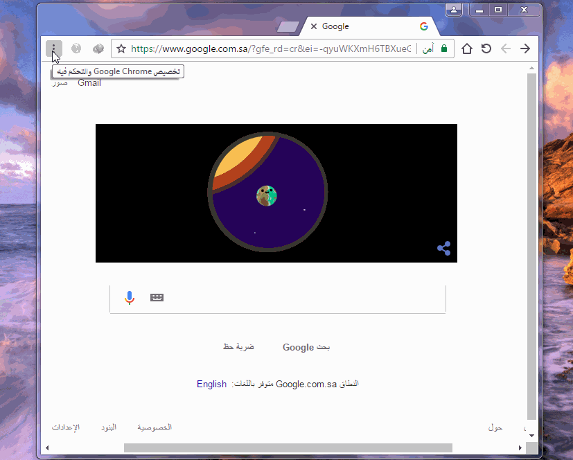Open the Chrome customize menu (three dots)
Screen dimensions: 573x460
click(54, 48)
